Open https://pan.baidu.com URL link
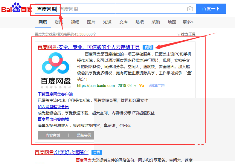 (96, 85)
